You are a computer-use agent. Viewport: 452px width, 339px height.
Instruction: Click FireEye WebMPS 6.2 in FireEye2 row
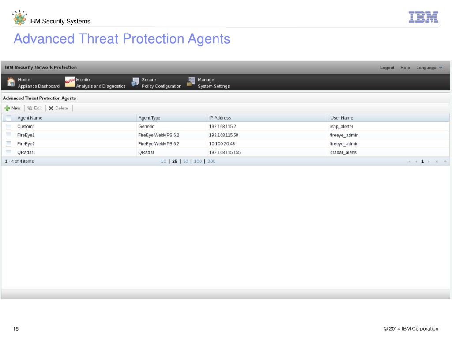158,144
